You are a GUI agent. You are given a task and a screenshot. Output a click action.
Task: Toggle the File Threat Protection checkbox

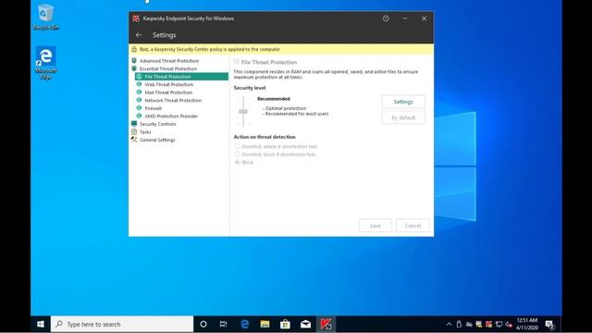(x=237, y=62)
